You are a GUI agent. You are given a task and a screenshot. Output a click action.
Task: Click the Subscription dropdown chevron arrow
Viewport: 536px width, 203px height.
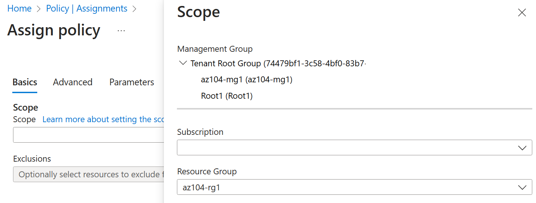522,148
